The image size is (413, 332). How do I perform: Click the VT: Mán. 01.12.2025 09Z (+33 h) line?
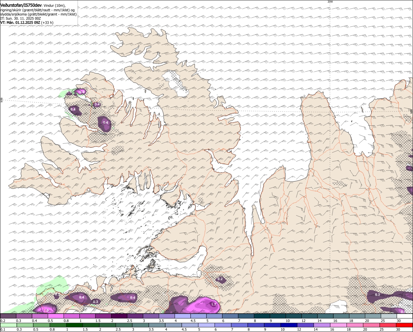[27, 23]
